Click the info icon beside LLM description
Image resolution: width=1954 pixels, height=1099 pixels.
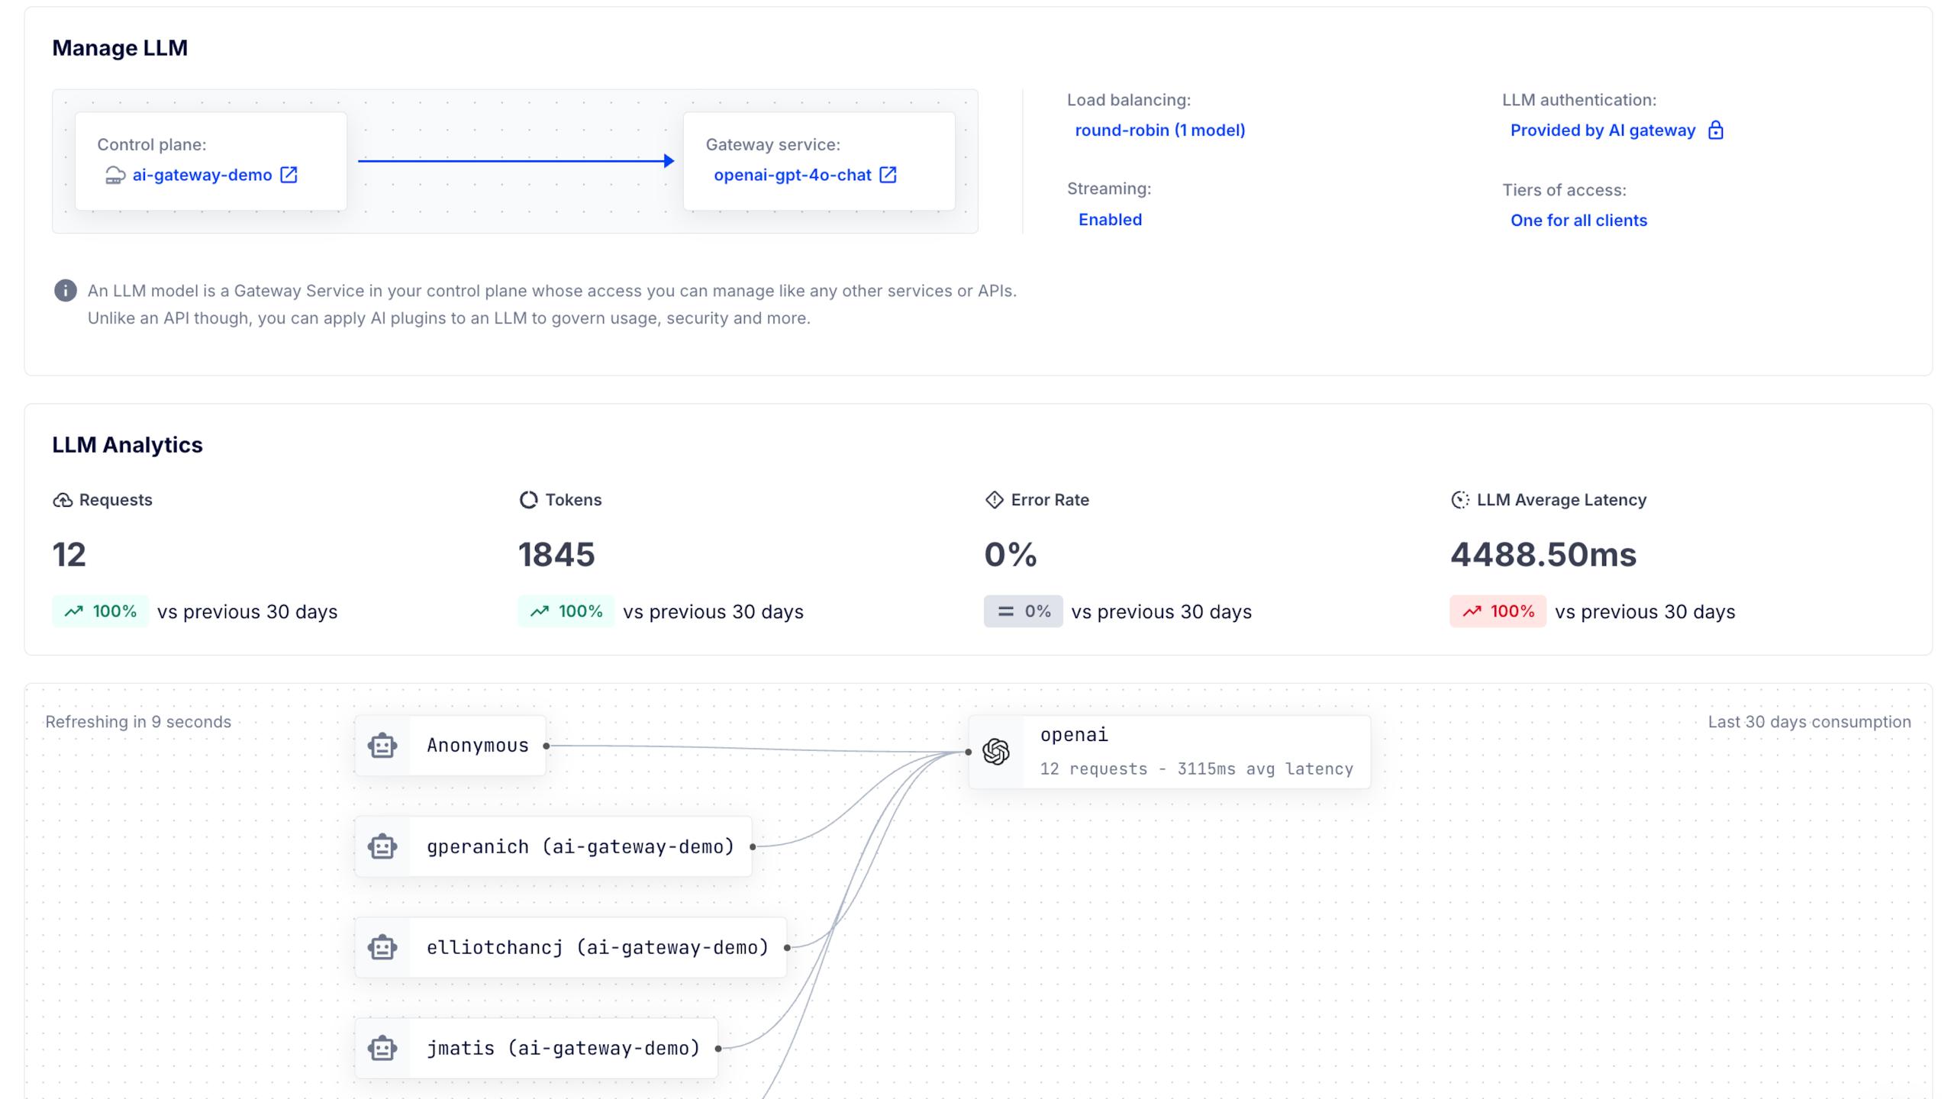[x=66, y=291]
